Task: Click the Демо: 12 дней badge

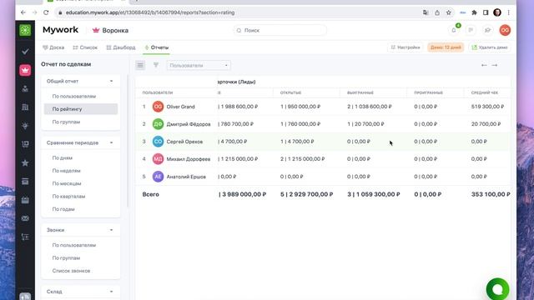Action: pos(446,47)
